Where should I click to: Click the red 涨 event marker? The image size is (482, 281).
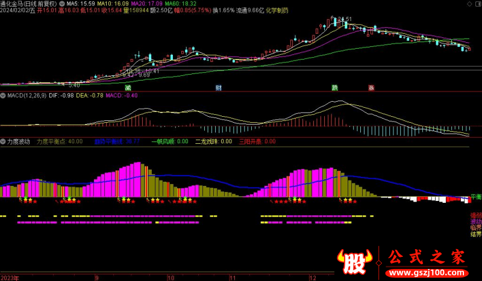point(372,88)
